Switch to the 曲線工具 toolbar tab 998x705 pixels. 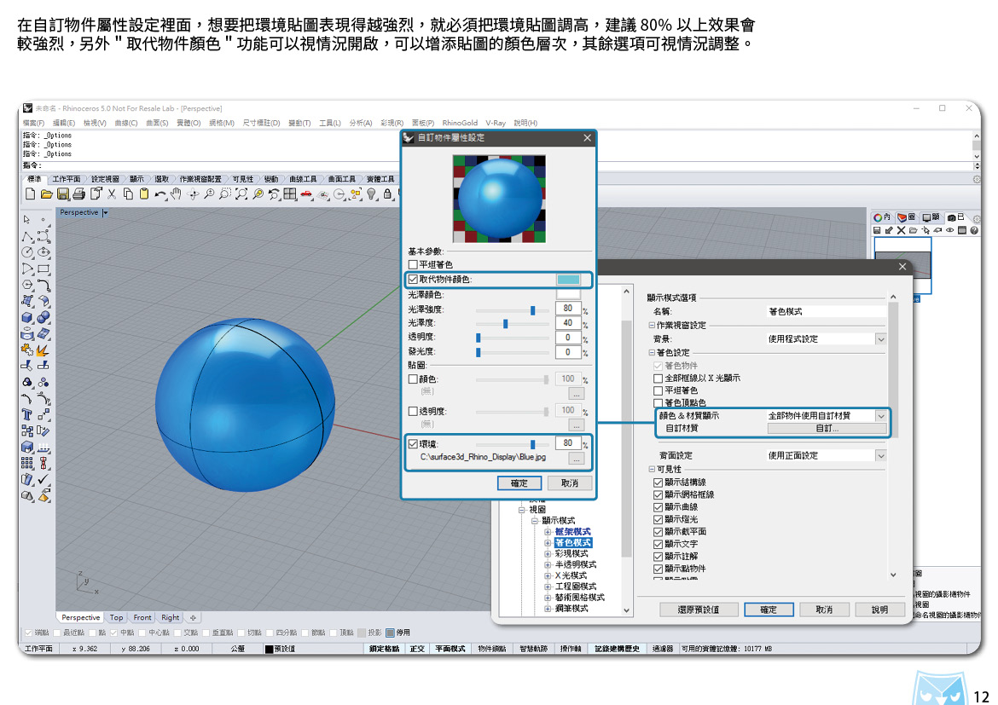303,179
